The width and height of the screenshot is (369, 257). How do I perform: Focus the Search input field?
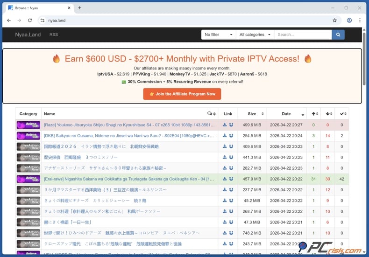click(302, 35)
